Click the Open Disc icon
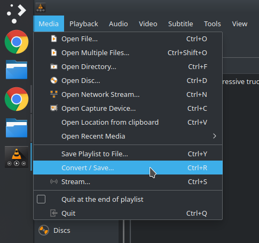The height and width of the screenshot is (243, 259). pyautogui.click(x=54, y=80)
